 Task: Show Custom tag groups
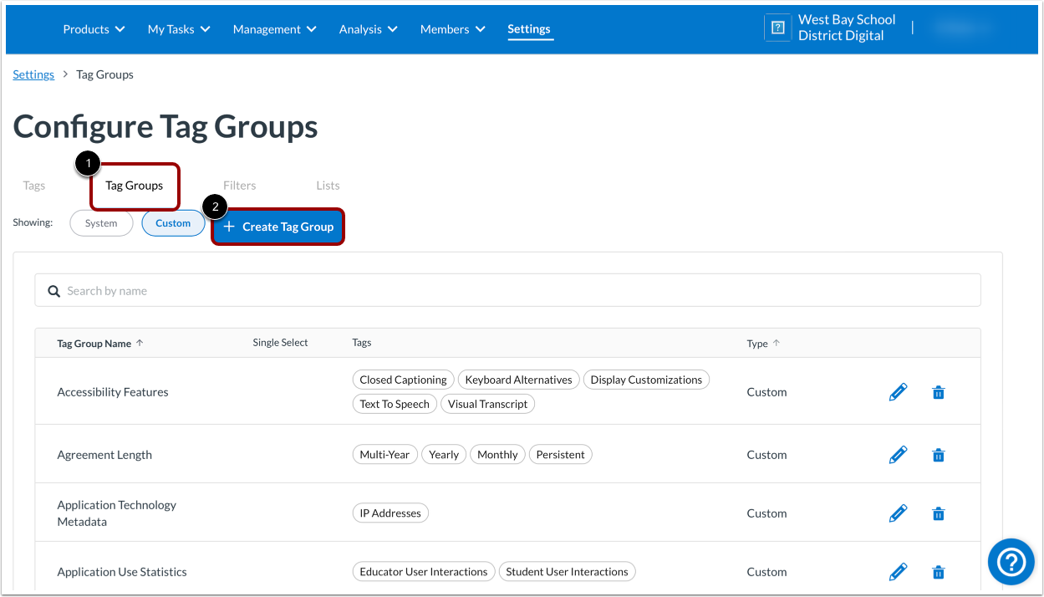coord(173,222)
